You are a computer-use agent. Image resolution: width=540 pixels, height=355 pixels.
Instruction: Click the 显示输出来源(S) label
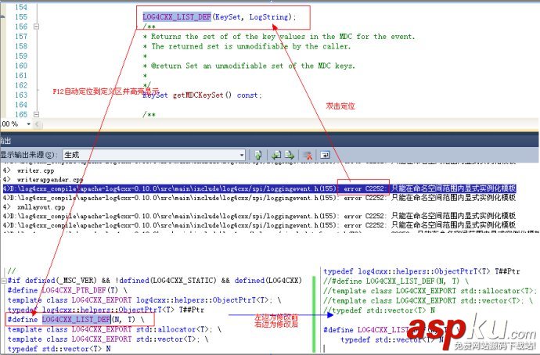coord(30,155)
